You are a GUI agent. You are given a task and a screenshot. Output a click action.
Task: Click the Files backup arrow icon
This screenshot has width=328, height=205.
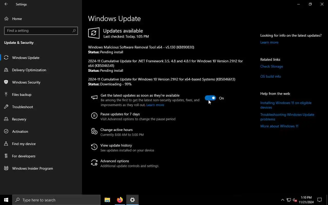pos(6,95)
